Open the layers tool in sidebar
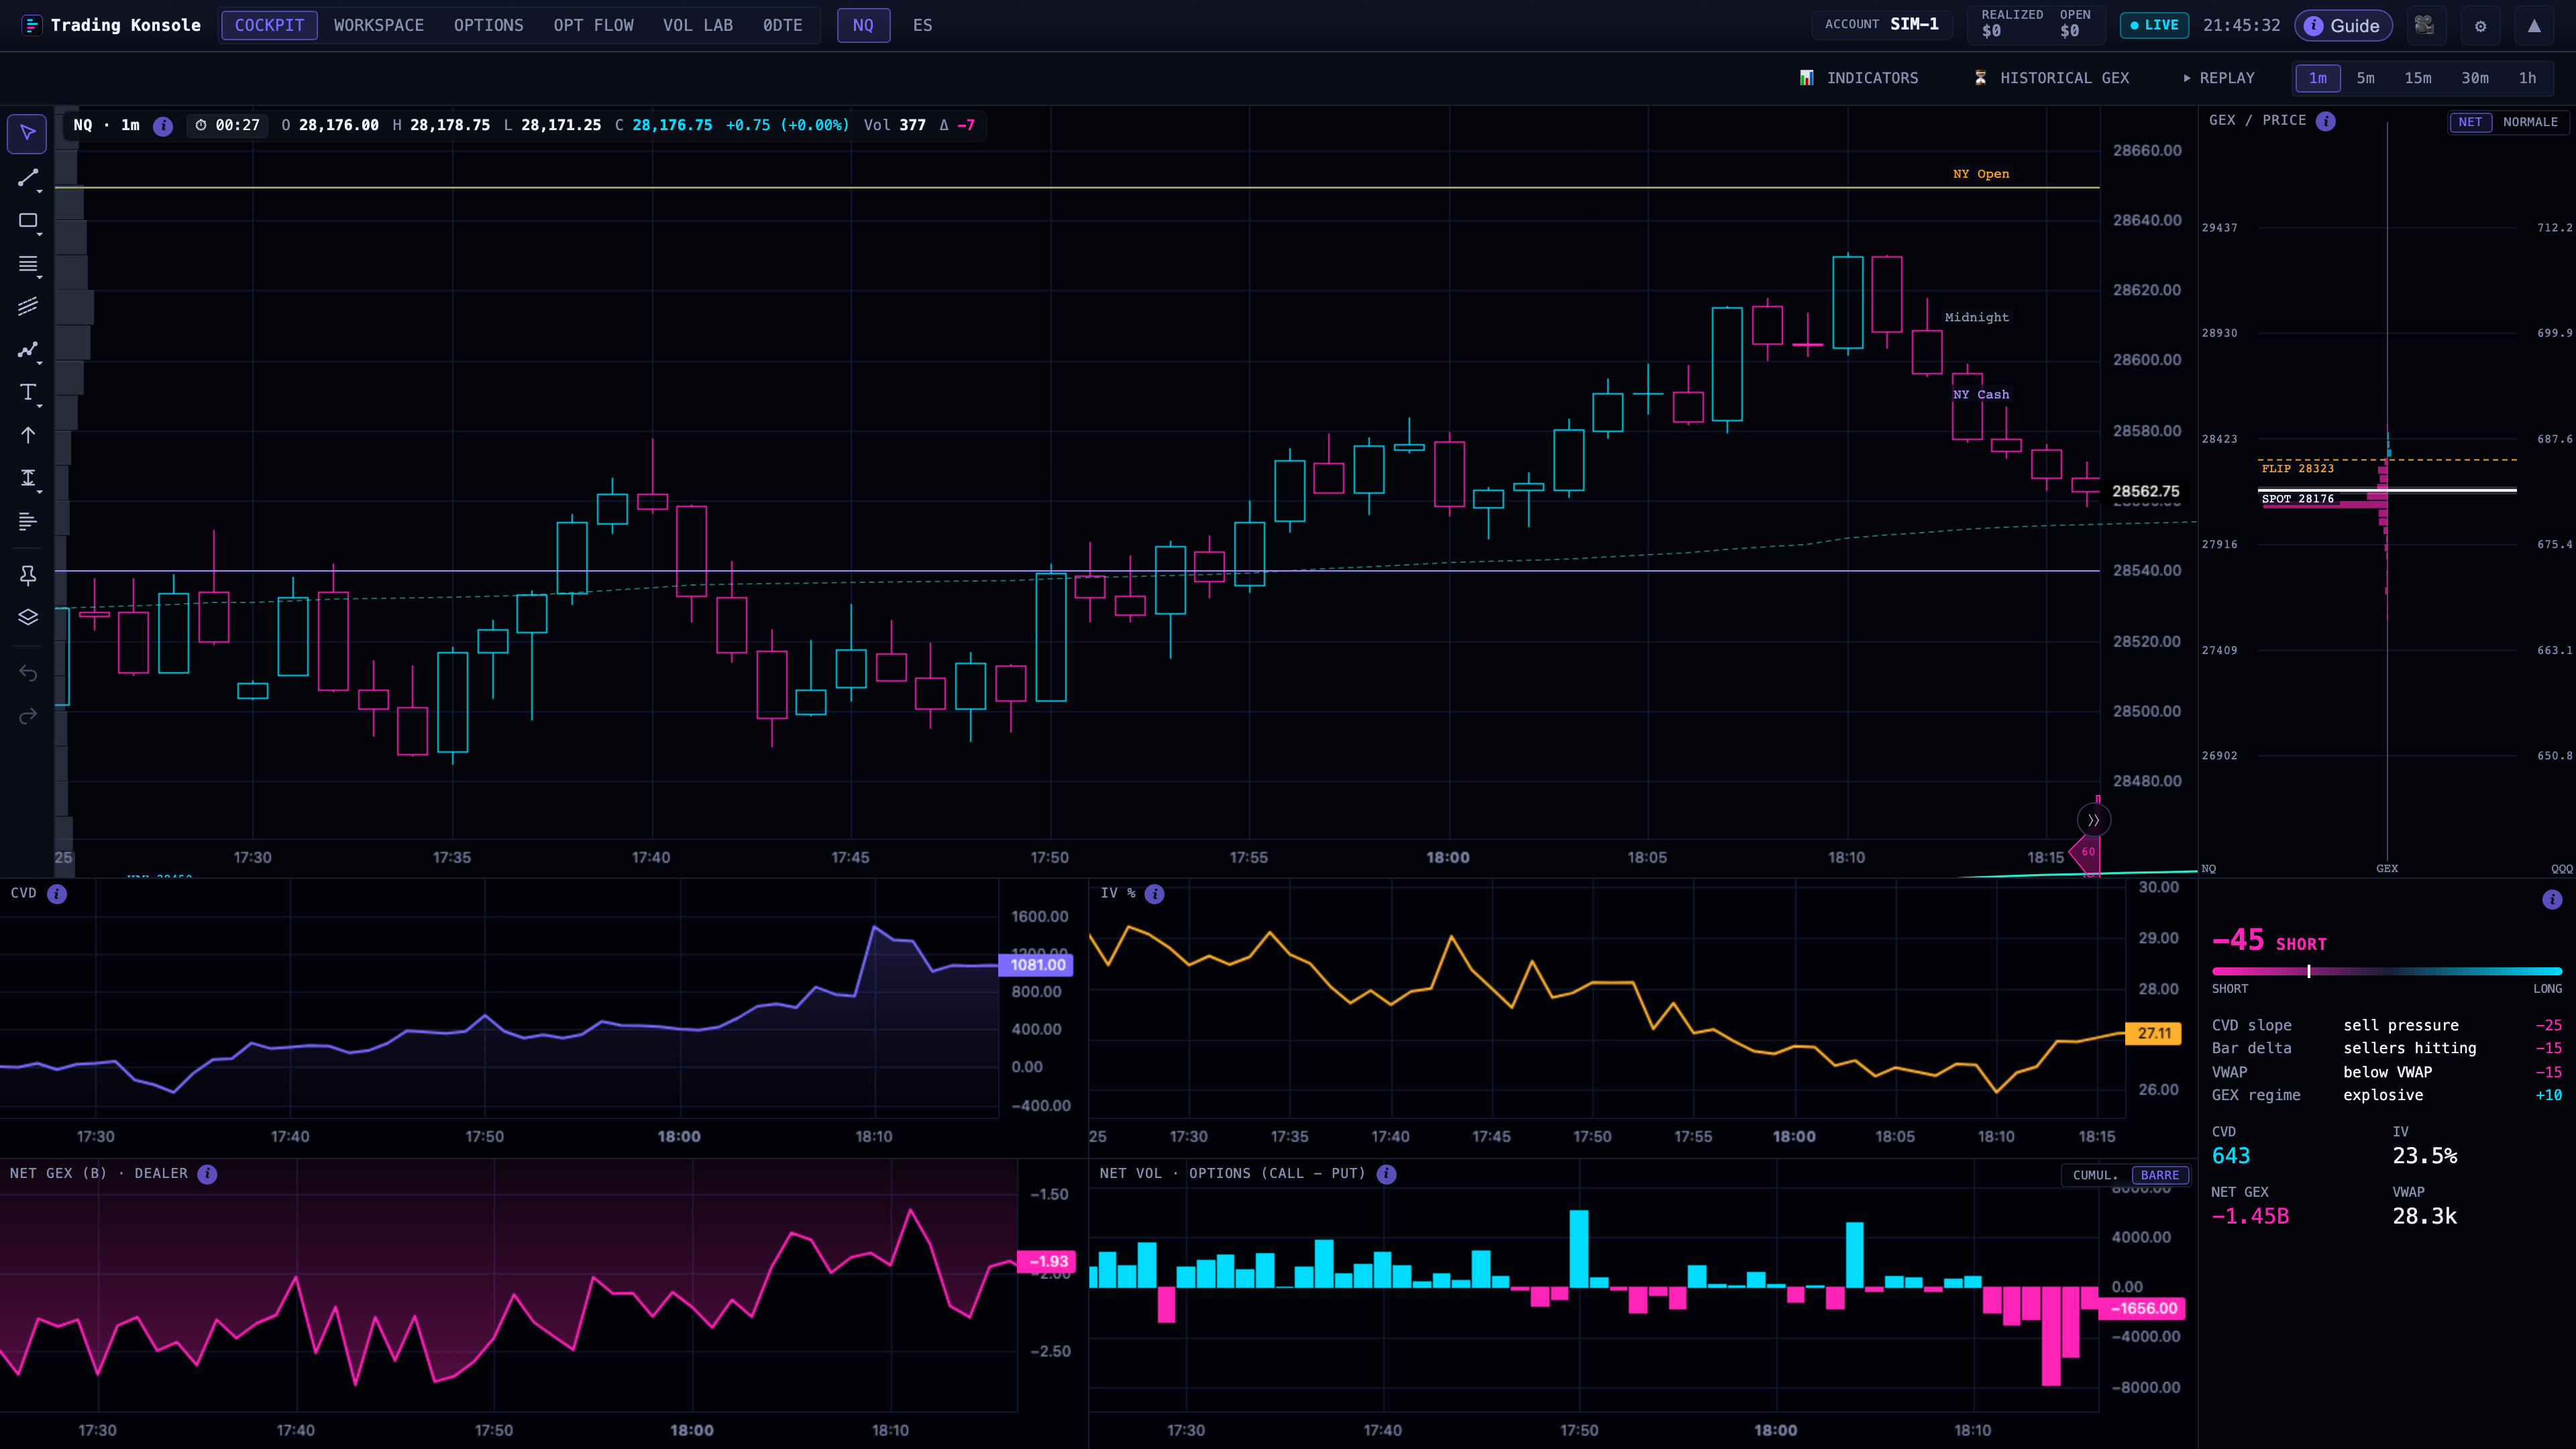Screen dimensions: 2576x1449 27,617
